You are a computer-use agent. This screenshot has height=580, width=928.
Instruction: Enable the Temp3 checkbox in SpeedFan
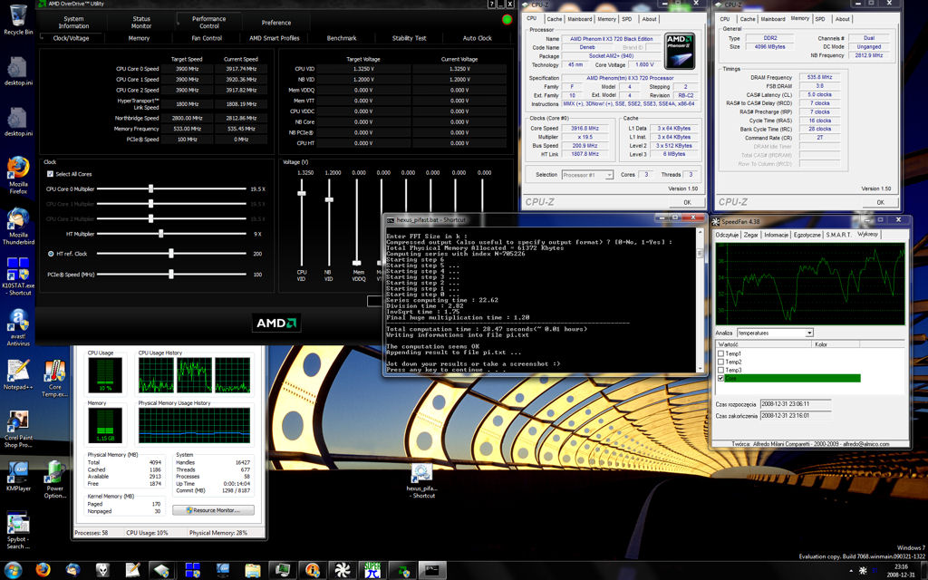click(x=720, y=370)
